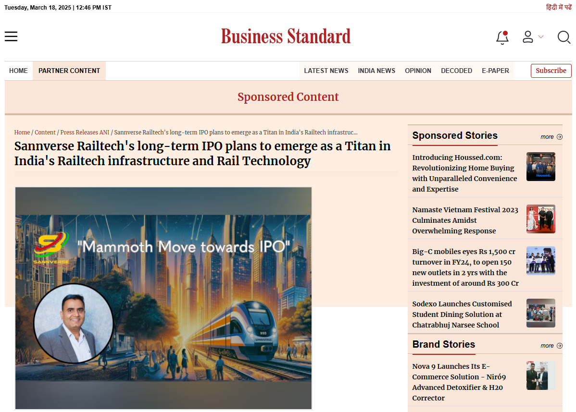Open Introducing Houssed.com story
576x412 pixels.
[x=464, y=173]
